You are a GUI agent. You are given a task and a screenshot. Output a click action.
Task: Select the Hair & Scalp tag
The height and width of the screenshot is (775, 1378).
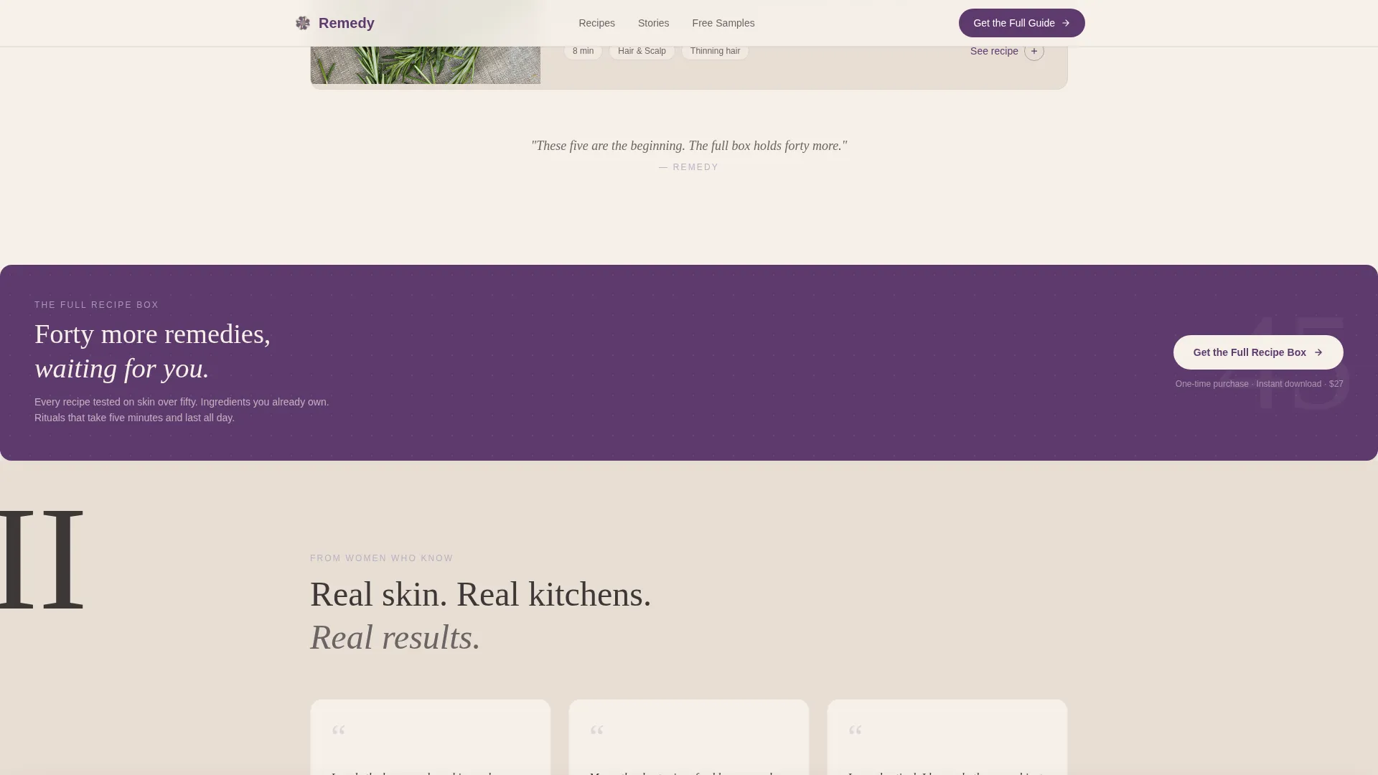(642, 51)
